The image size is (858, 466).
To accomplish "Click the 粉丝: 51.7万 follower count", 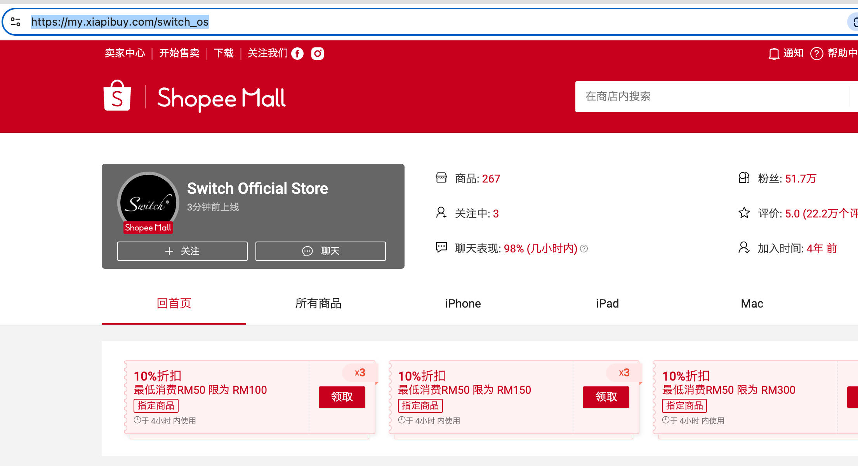I will point(787,179).
